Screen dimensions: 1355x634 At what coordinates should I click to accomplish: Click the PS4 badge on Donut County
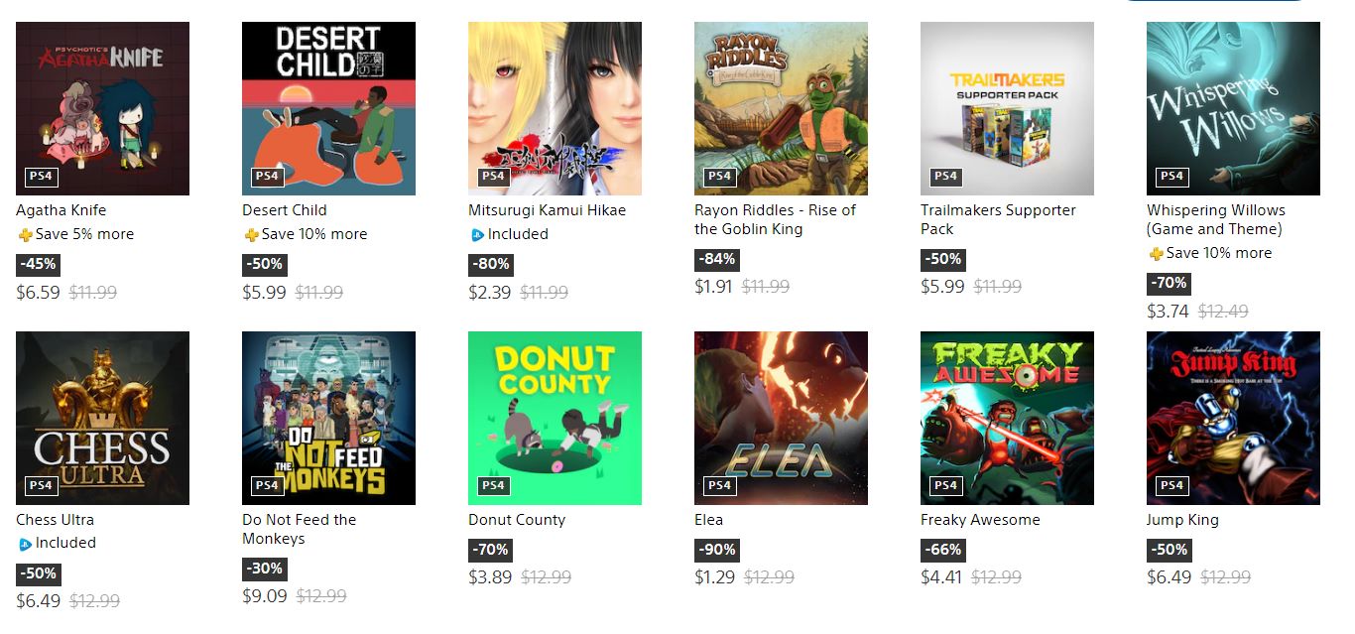493,485
